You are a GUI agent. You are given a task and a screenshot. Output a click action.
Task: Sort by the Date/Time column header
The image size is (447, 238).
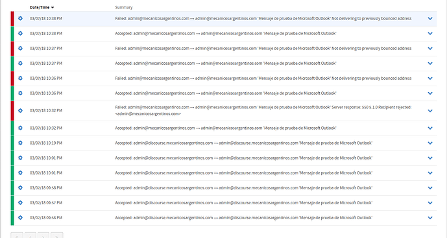coord(42,7)
